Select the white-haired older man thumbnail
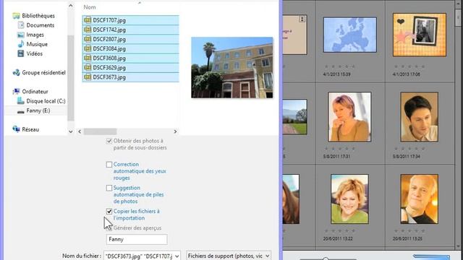463x260 pixels. [x=420, y=199]
